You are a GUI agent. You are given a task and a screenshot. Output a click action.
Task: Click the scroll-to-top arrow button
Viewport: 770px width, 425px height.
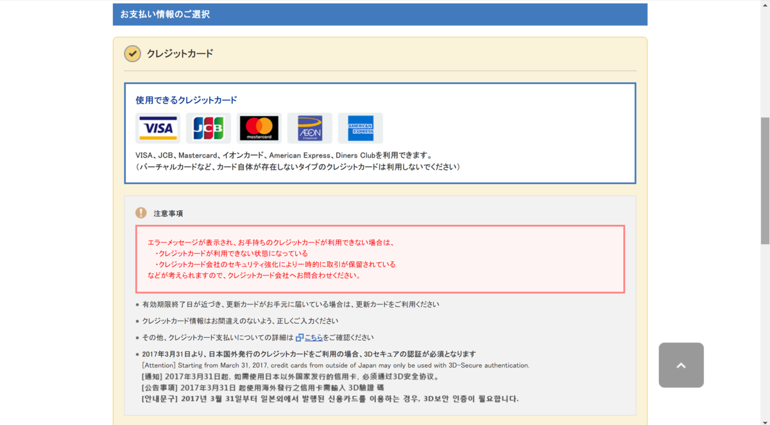pos(681,365)
